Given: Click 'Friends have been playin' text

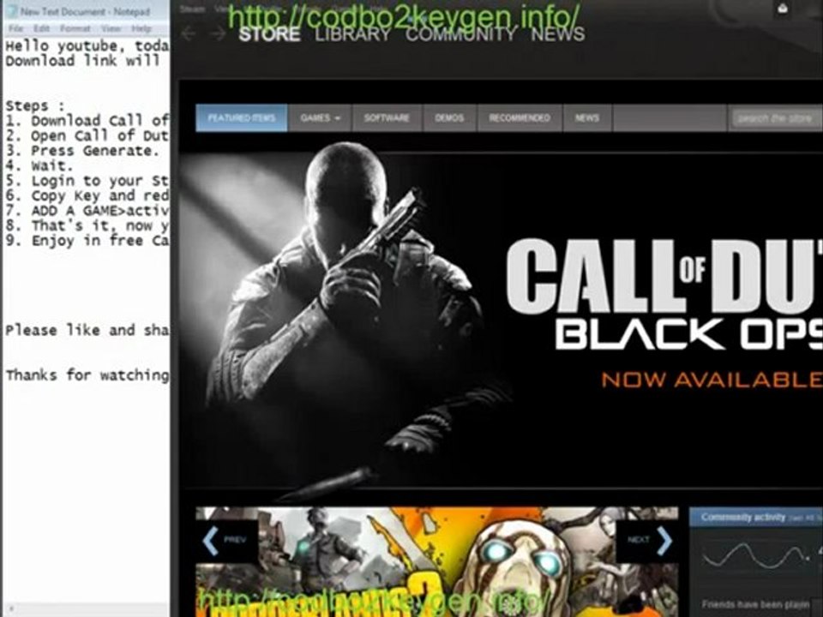Looking at the screenshot, I should 754,604.
